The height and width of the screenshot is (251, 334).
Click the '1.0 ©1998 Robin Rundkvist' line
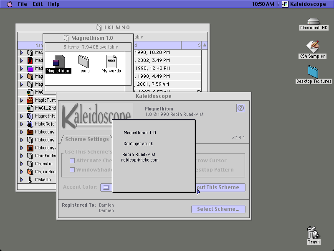174,114
